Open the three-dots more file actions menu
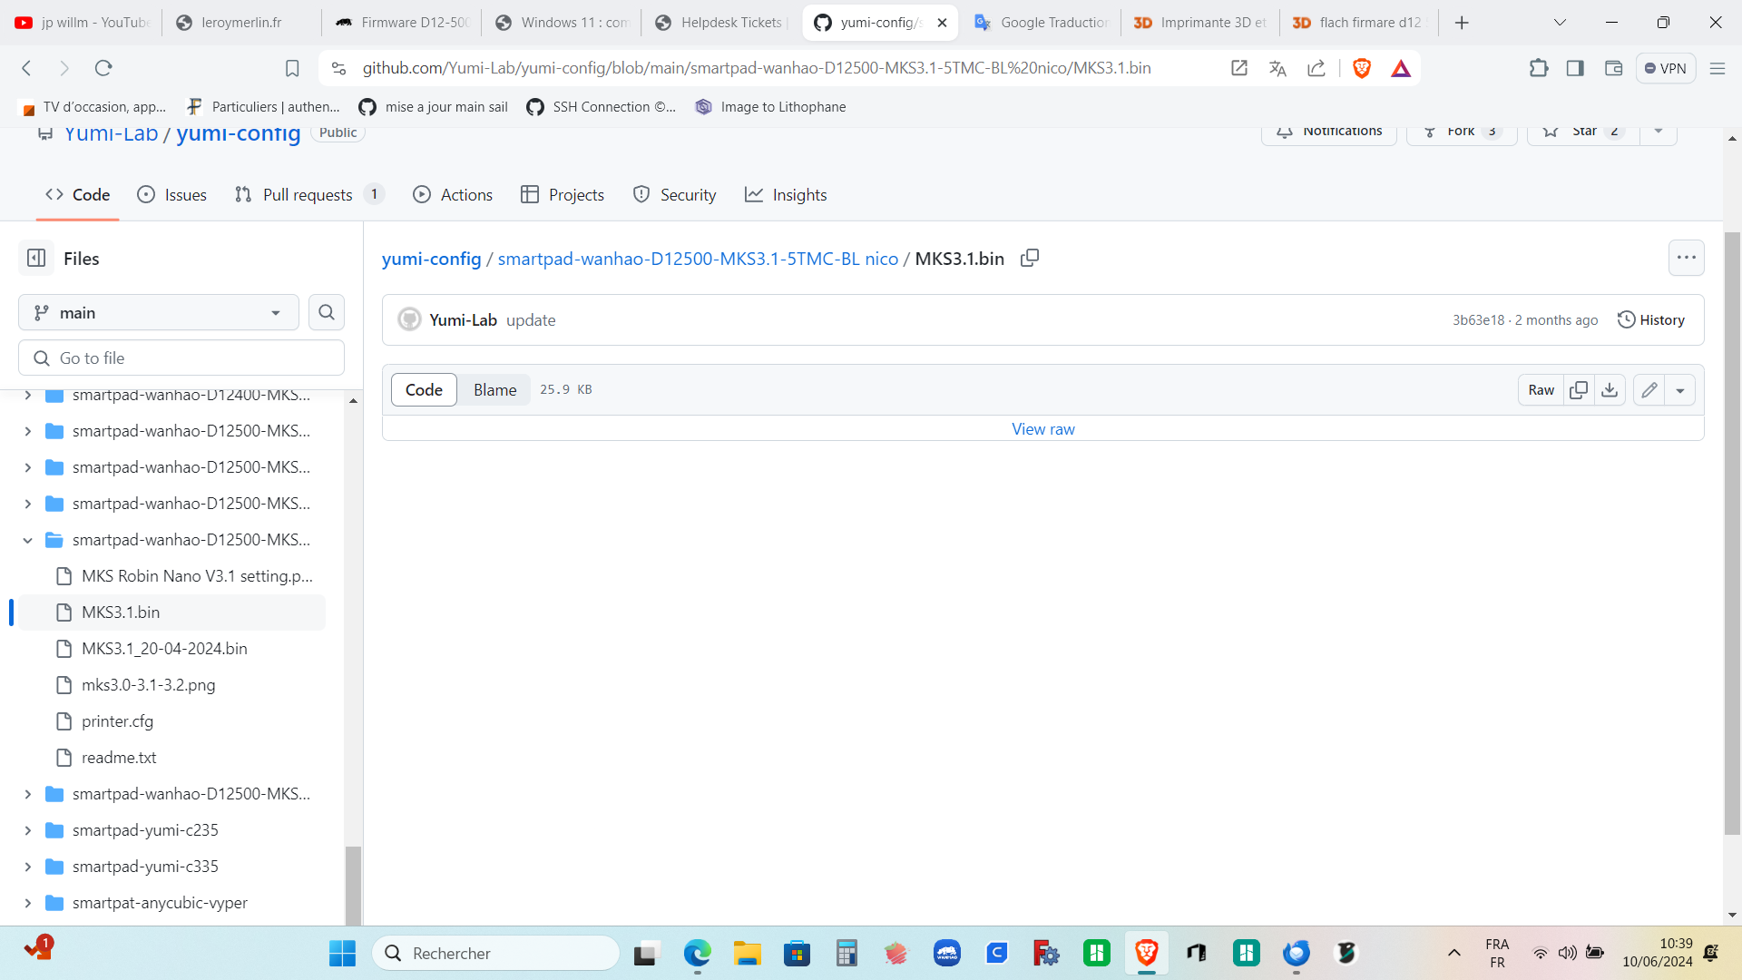1742x980 pixels. pos(1686,258)
